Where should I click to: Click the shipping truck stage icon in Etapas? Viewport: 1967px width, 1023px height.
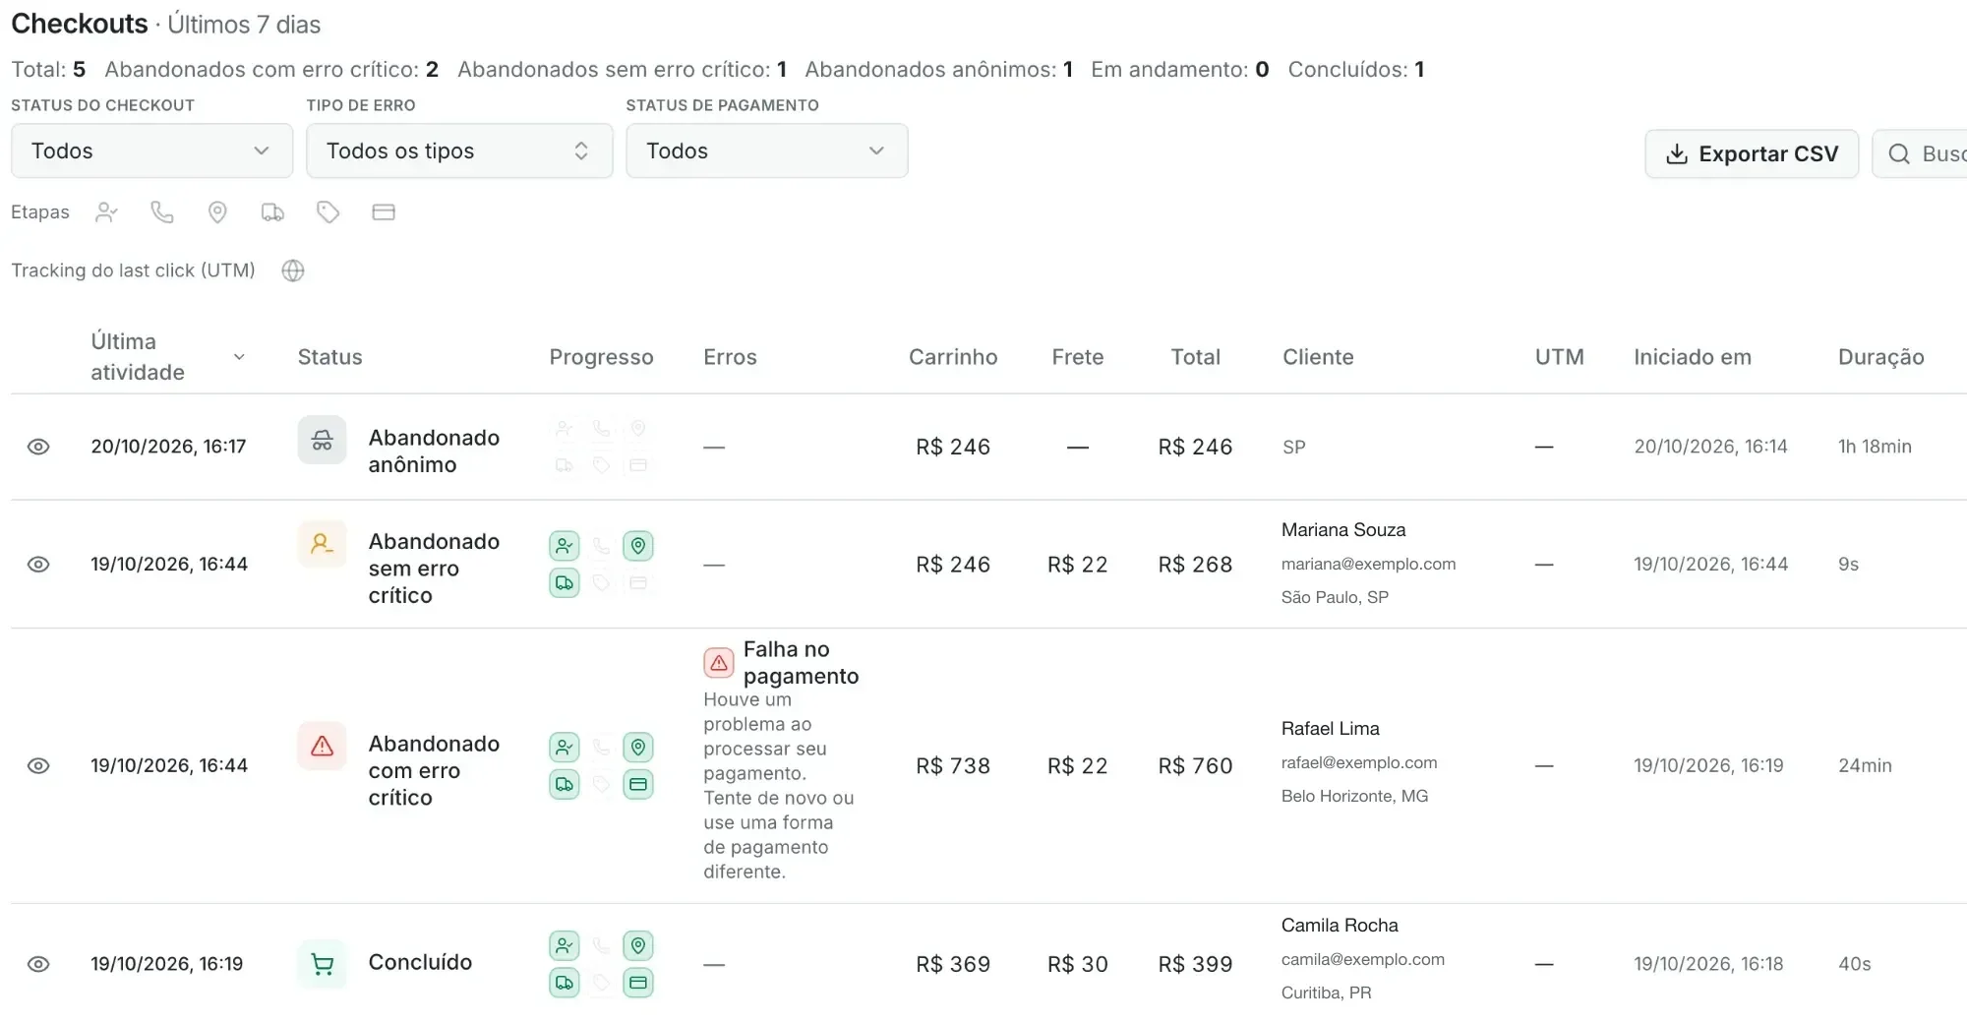(x=272, y=212)
